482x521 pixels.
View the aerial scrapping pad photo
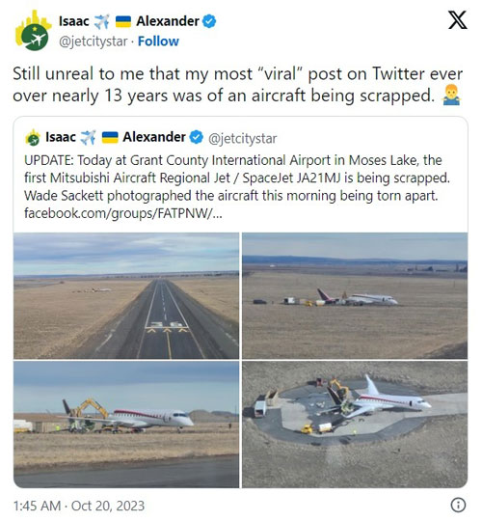(x=355, y=425)
